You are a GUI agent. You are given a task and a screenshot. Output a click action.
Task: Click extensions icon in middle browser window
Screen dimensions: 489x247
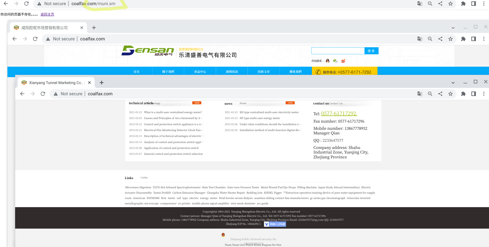click(x=463, y=39)
